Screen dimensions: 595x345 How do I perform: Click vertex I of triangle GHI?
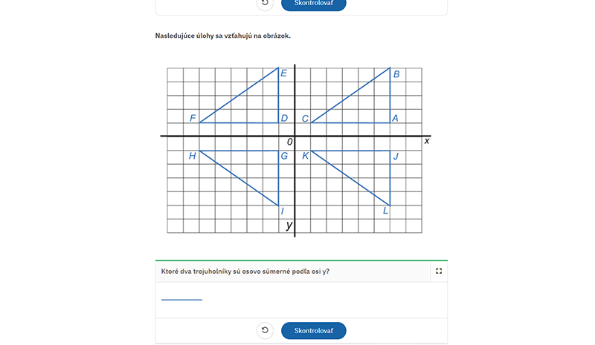tap(283, 211)
